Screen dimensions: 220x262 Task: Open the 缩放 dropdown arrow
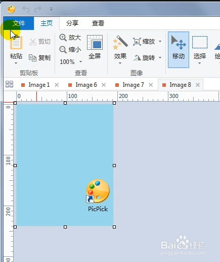[x=160, y=41]
